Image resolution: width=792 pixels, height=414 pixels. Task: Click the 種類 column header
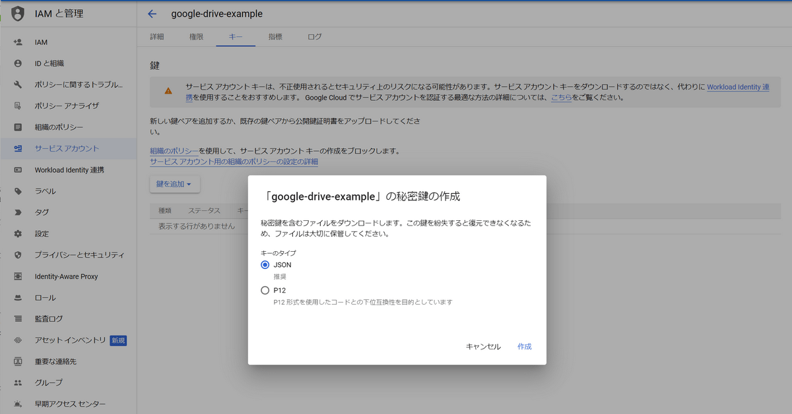(x=165, y=211)
